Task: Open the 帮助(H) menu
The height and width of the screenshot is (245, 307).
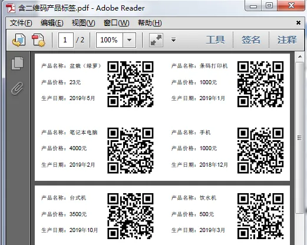Action: (150, 23)
